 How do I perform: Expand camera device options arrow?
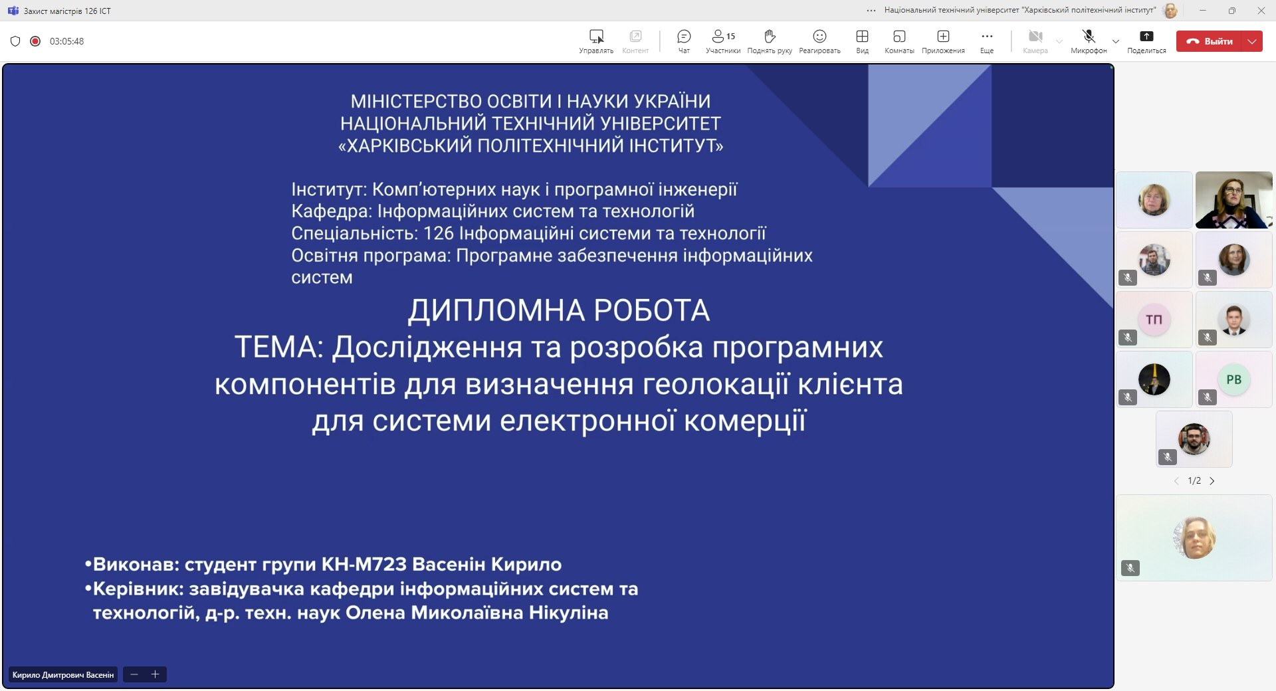coord(1059,41)
